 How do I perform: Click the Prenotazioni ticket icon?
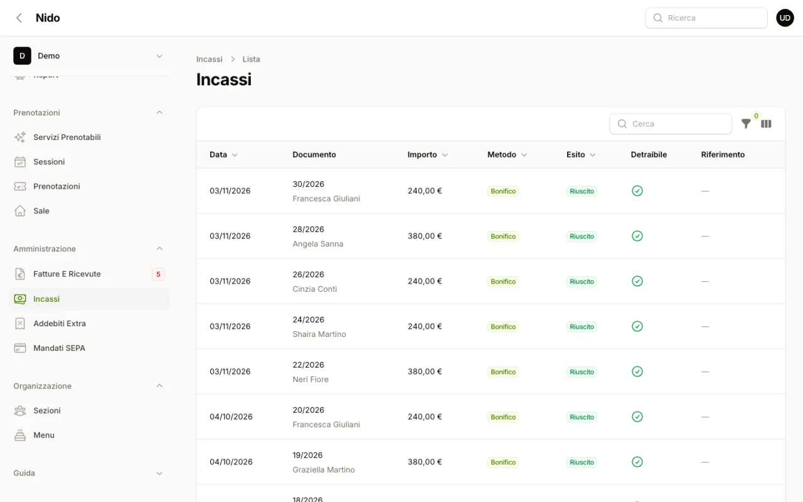(x=20, y=186)
